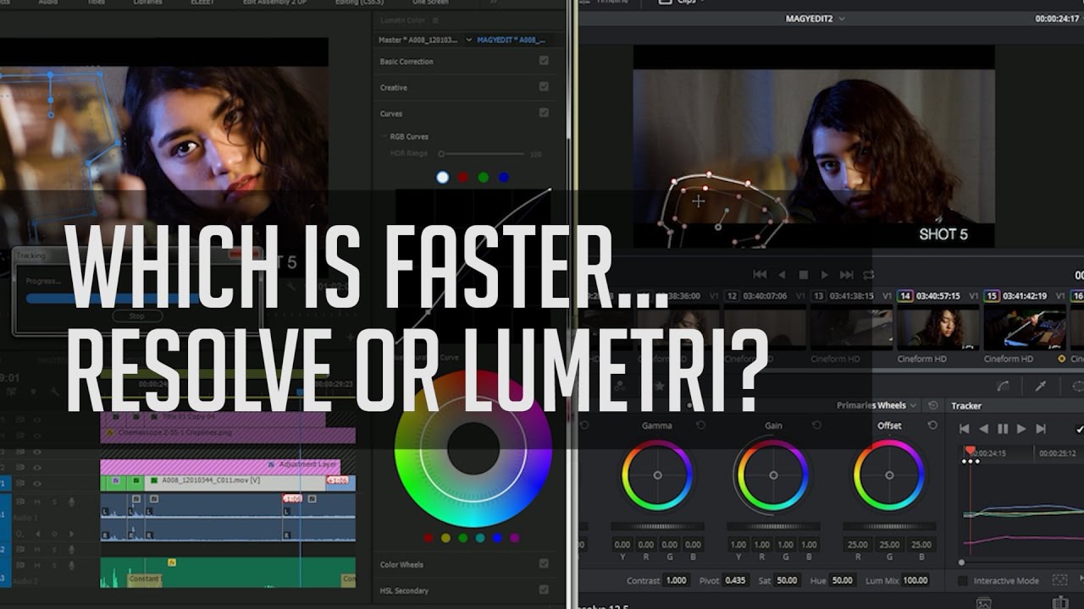
Task: Click the Premiere timeline wrench settings icon
Action: tap(56, 392)
